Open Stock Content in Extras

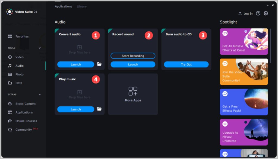[25, 104]
